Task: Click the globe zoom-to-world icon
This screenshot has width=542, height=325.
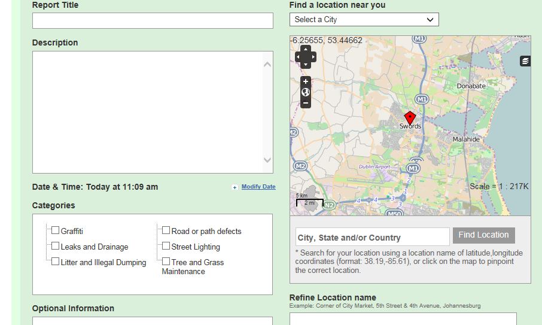Action: (306, 92)
